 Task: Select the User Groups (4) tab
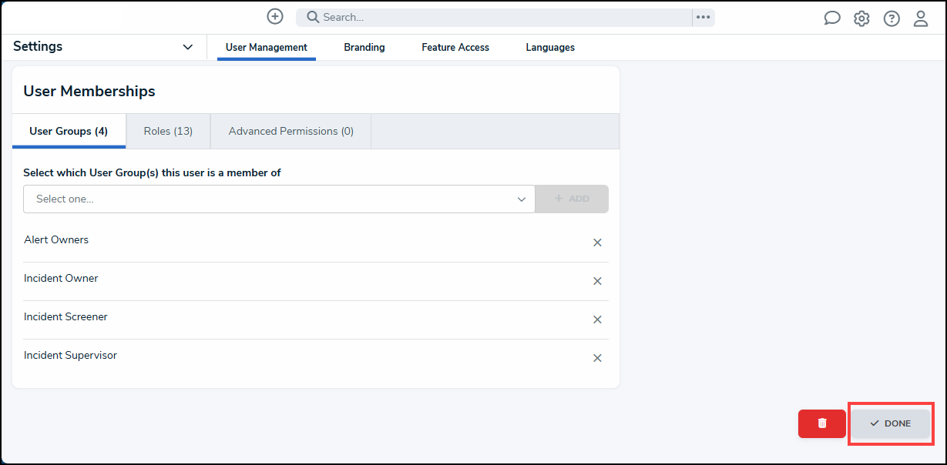[69, 131]
